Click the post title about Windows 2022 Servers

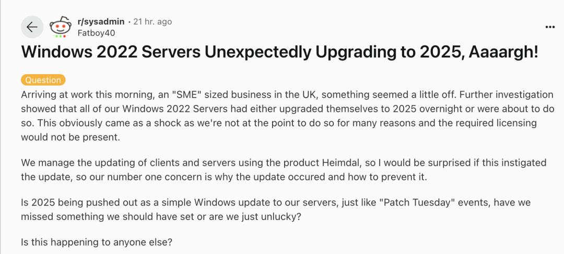pyautogui.click(x=280, y=53)
